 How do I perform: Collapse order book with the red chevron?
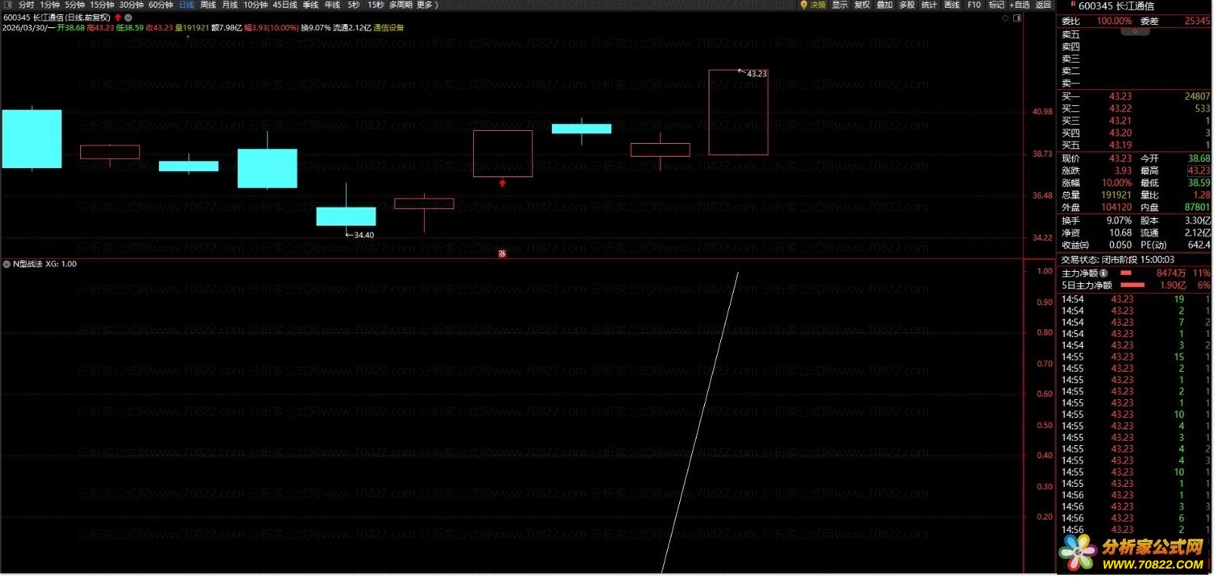tap(1134, 32)
